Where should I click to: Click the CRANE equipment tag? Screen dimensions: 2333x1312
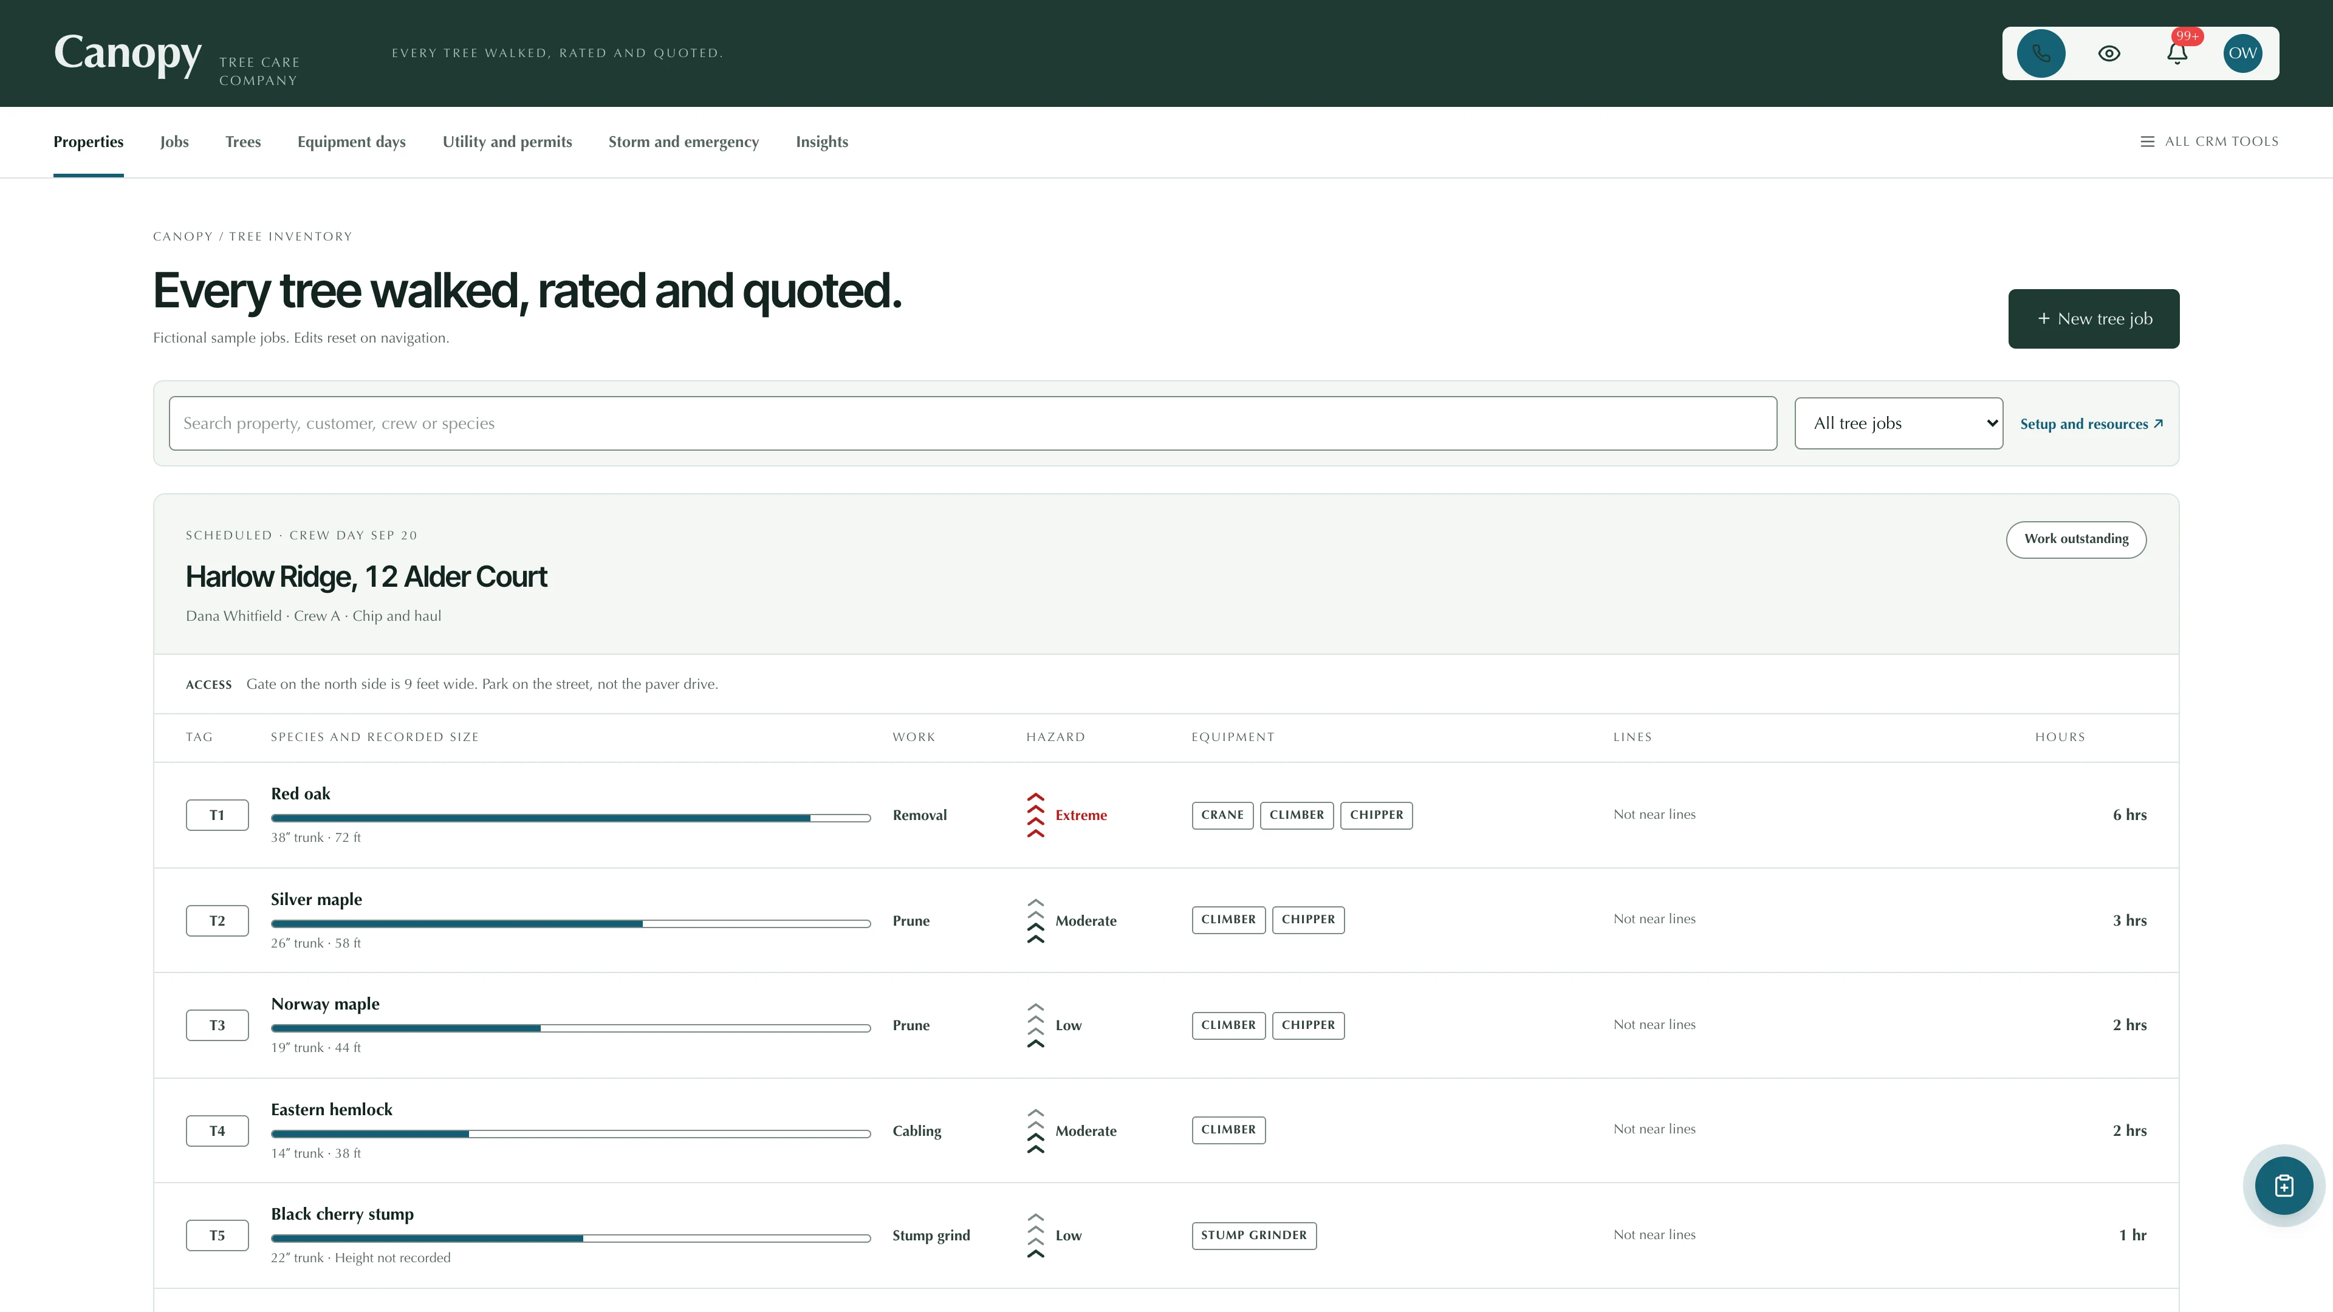1222,815
